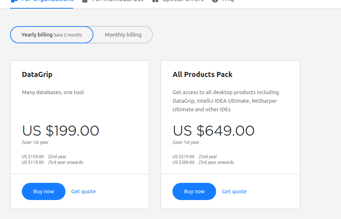Image resolution: width=341 pixels, height=219 pixels.
Task: Switch to Monthly billing
Action: point(123,35)
